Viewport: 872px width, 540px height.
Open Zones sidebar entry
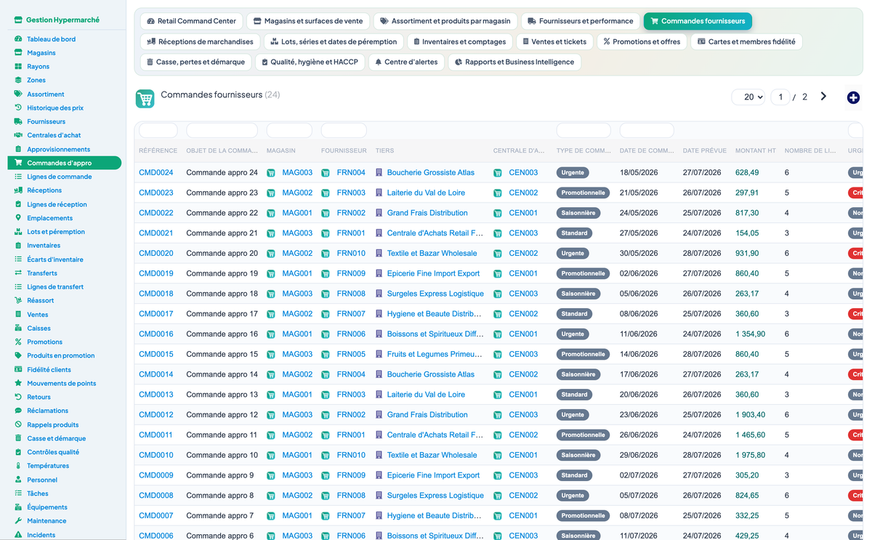coord(36,81)
